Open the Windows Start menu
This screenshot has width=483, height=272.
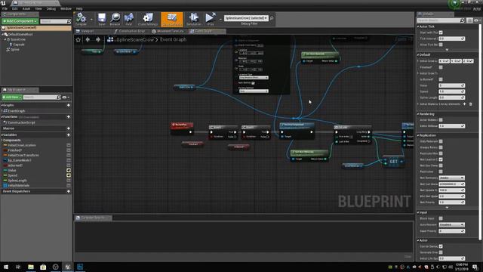click(6, 267)
